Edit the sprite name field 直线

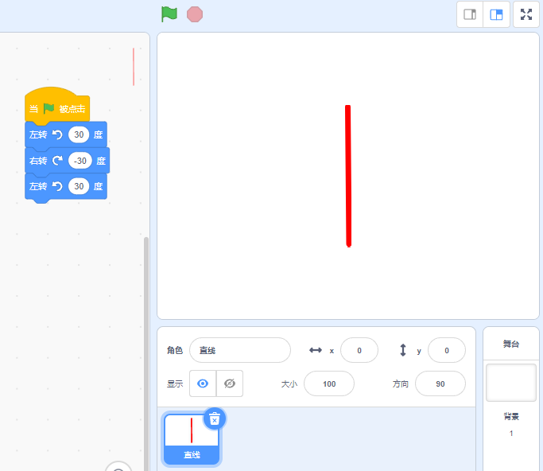tap(240, 350)
